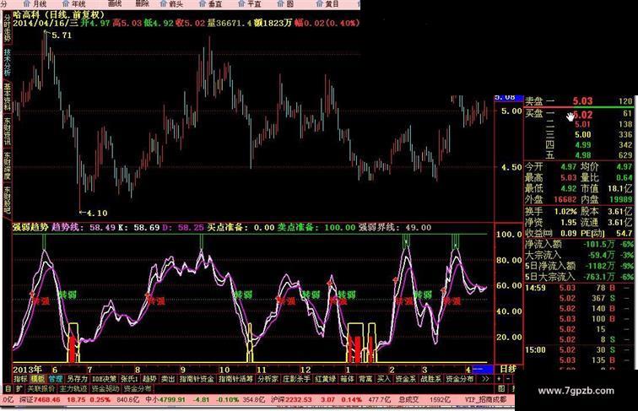
Task: Switch to 资金分布 tab in bottom row
Action: (x=137, y=388)
